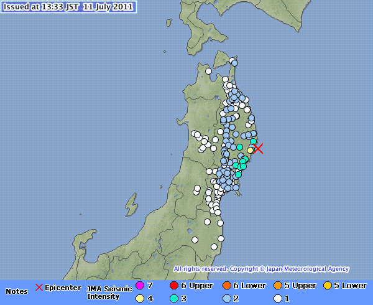
Task: Click the 5 Upper legend circle
Action: click(x=277, y=286)
